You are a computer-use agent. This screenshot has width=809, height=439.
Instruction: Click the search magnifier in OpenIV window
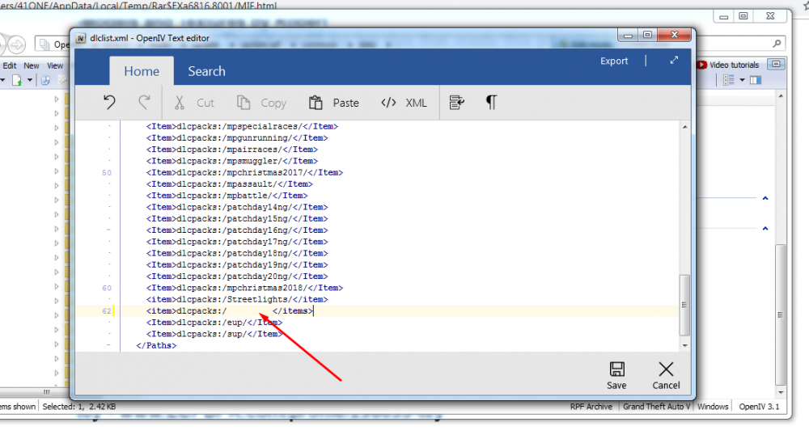[x=777, y=44]
